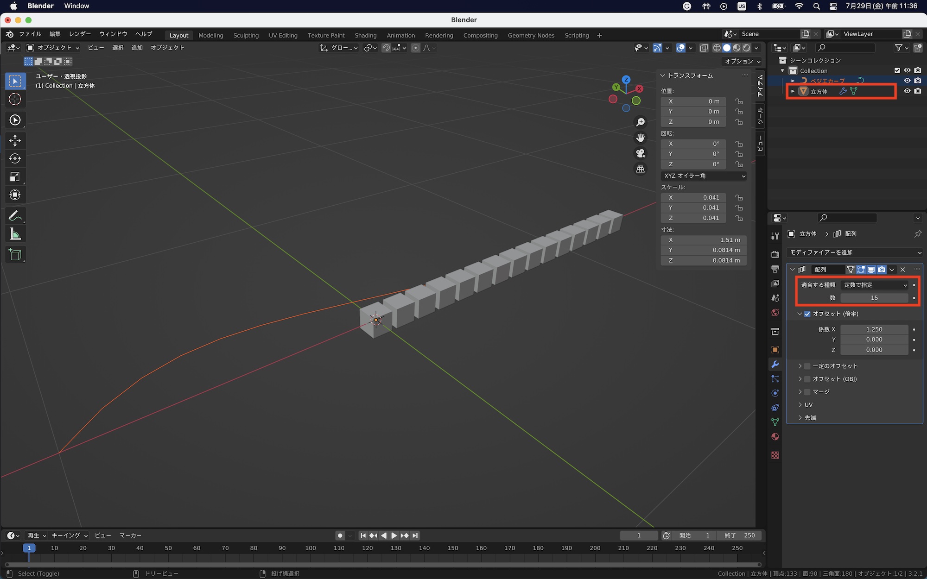Select the Scale tool
Viewport: 927px width, 579px height.
tap(15, 176)
